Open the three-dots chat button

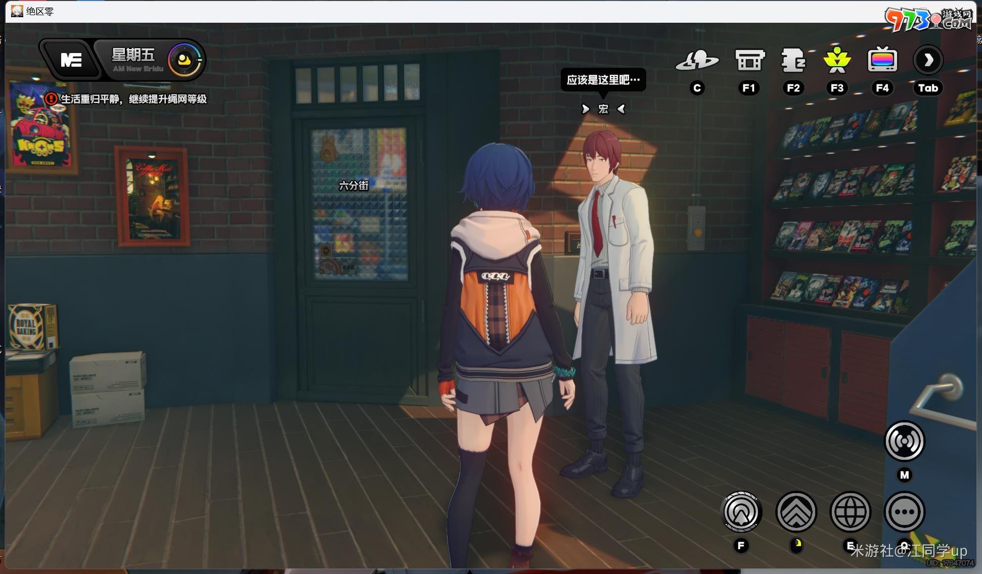[904, 512]
